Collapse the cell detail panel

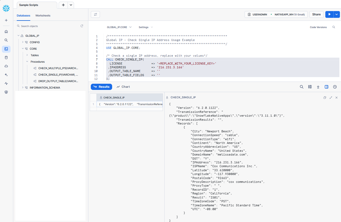(x=331, y=97)
